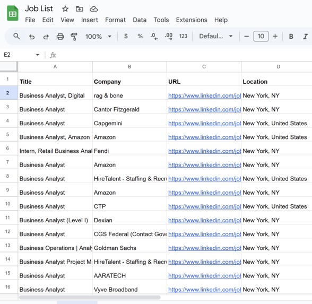Select row 9 header
Image resolution: width=312 pixels, height=304 pixels.
tap(8, 190)
